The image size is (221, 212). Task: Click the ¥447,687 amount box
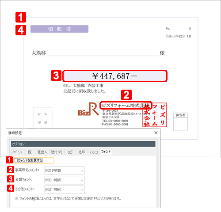(x=115, y=76)
